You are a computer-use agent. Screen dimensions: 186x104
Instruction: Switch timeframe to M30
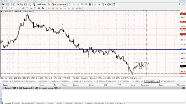[61, 8]
